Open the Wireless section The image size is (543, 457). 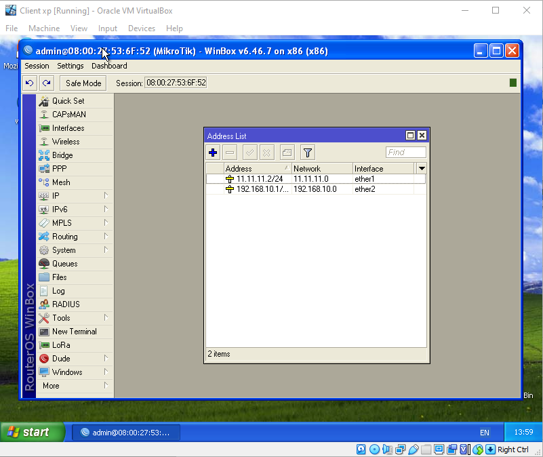pyautogui.click(x=75, y=141)
